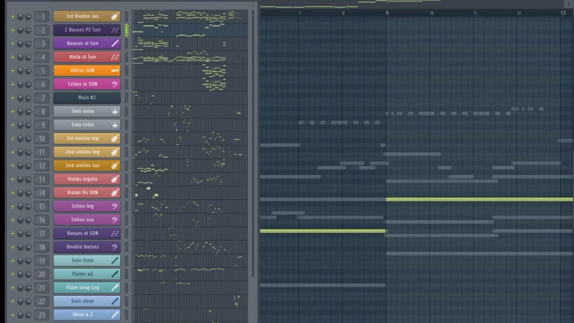Image resolution: width=574 pixels, height=323 pixels.
Task: Click the violin icon on Violas legato
Action: pyautogui.click(x=115, y=179)
